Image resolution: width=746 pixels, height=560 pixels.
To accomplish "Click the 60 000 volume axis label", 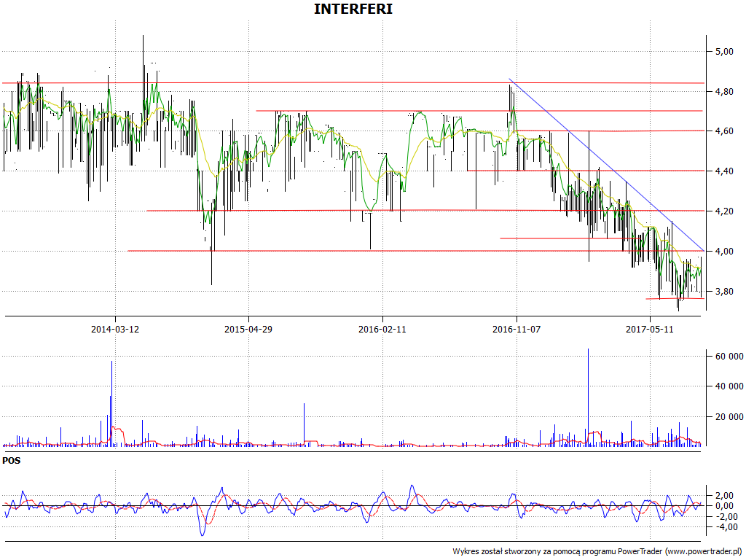I will click(x=729, y=356).
